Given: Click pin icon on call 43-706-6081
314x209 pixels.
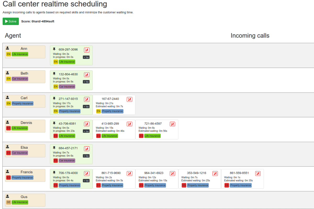Looking at the screenshot, I should pyautogui.click(x=54, y=123).
